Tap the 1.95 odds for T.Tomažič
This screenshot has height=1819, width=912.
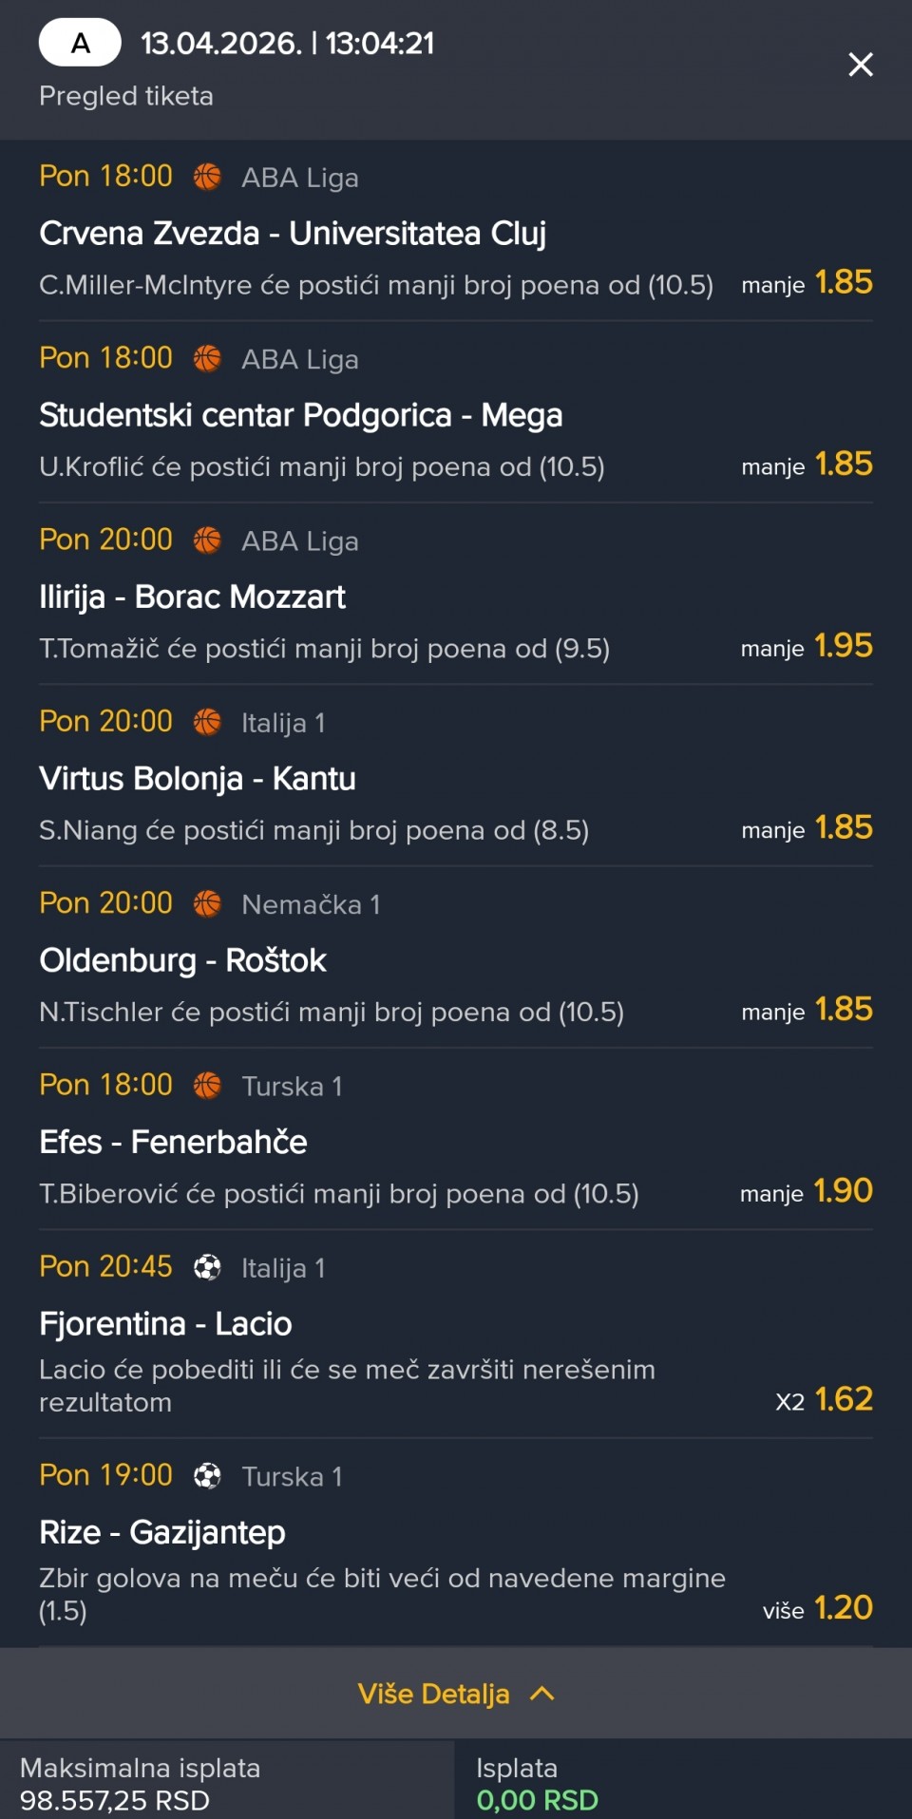[x=843, y=647]
